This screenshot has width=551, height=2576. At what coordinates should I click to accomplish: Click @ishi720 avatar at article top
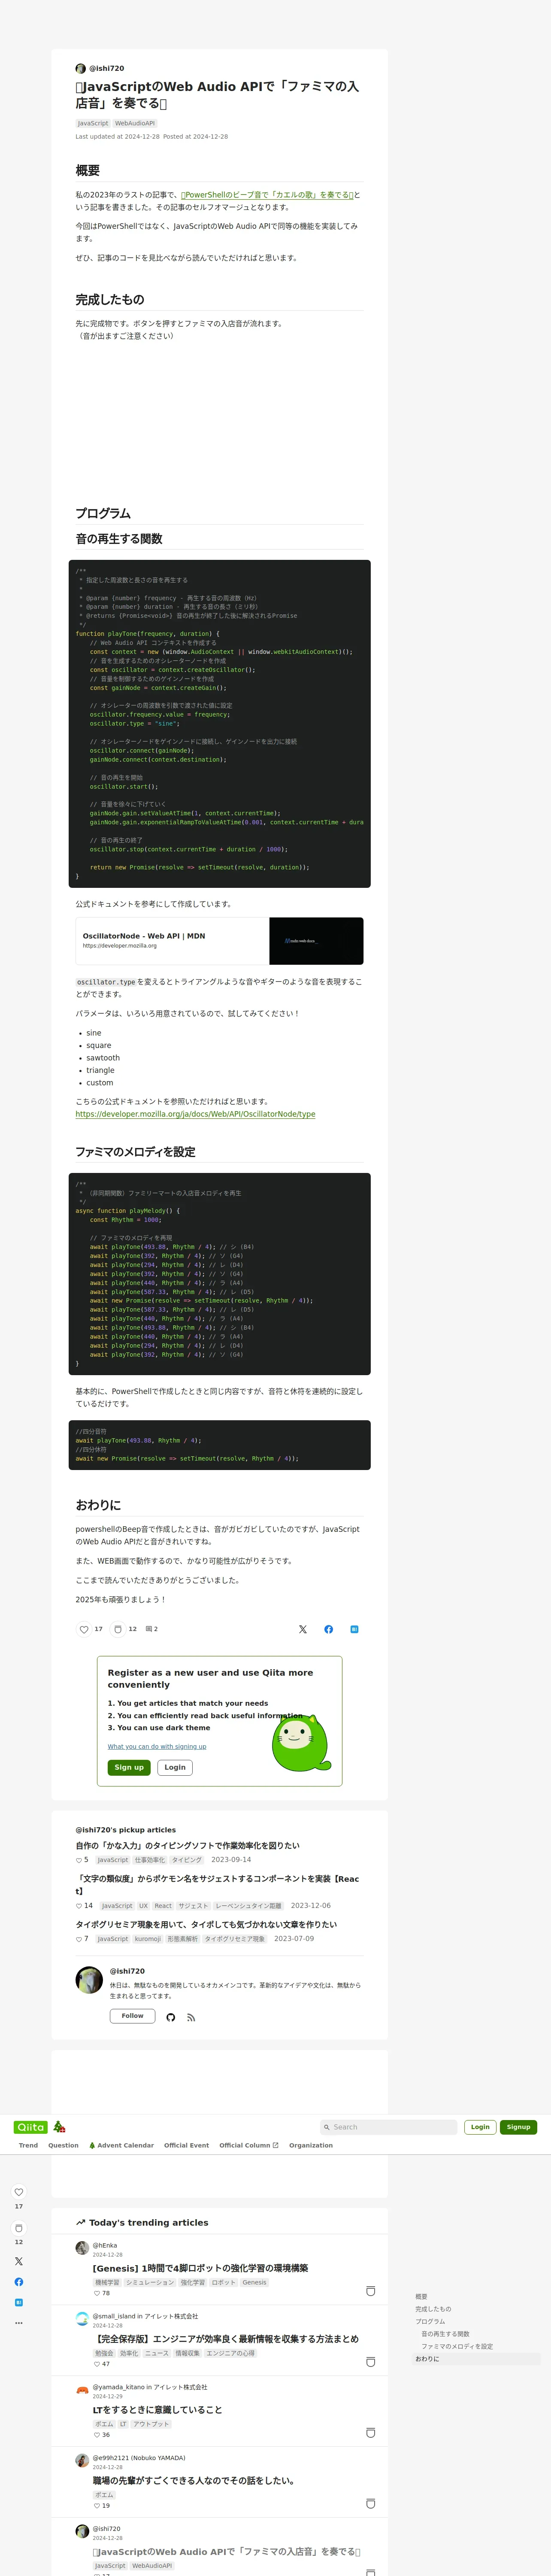click(x=81, y=69)
